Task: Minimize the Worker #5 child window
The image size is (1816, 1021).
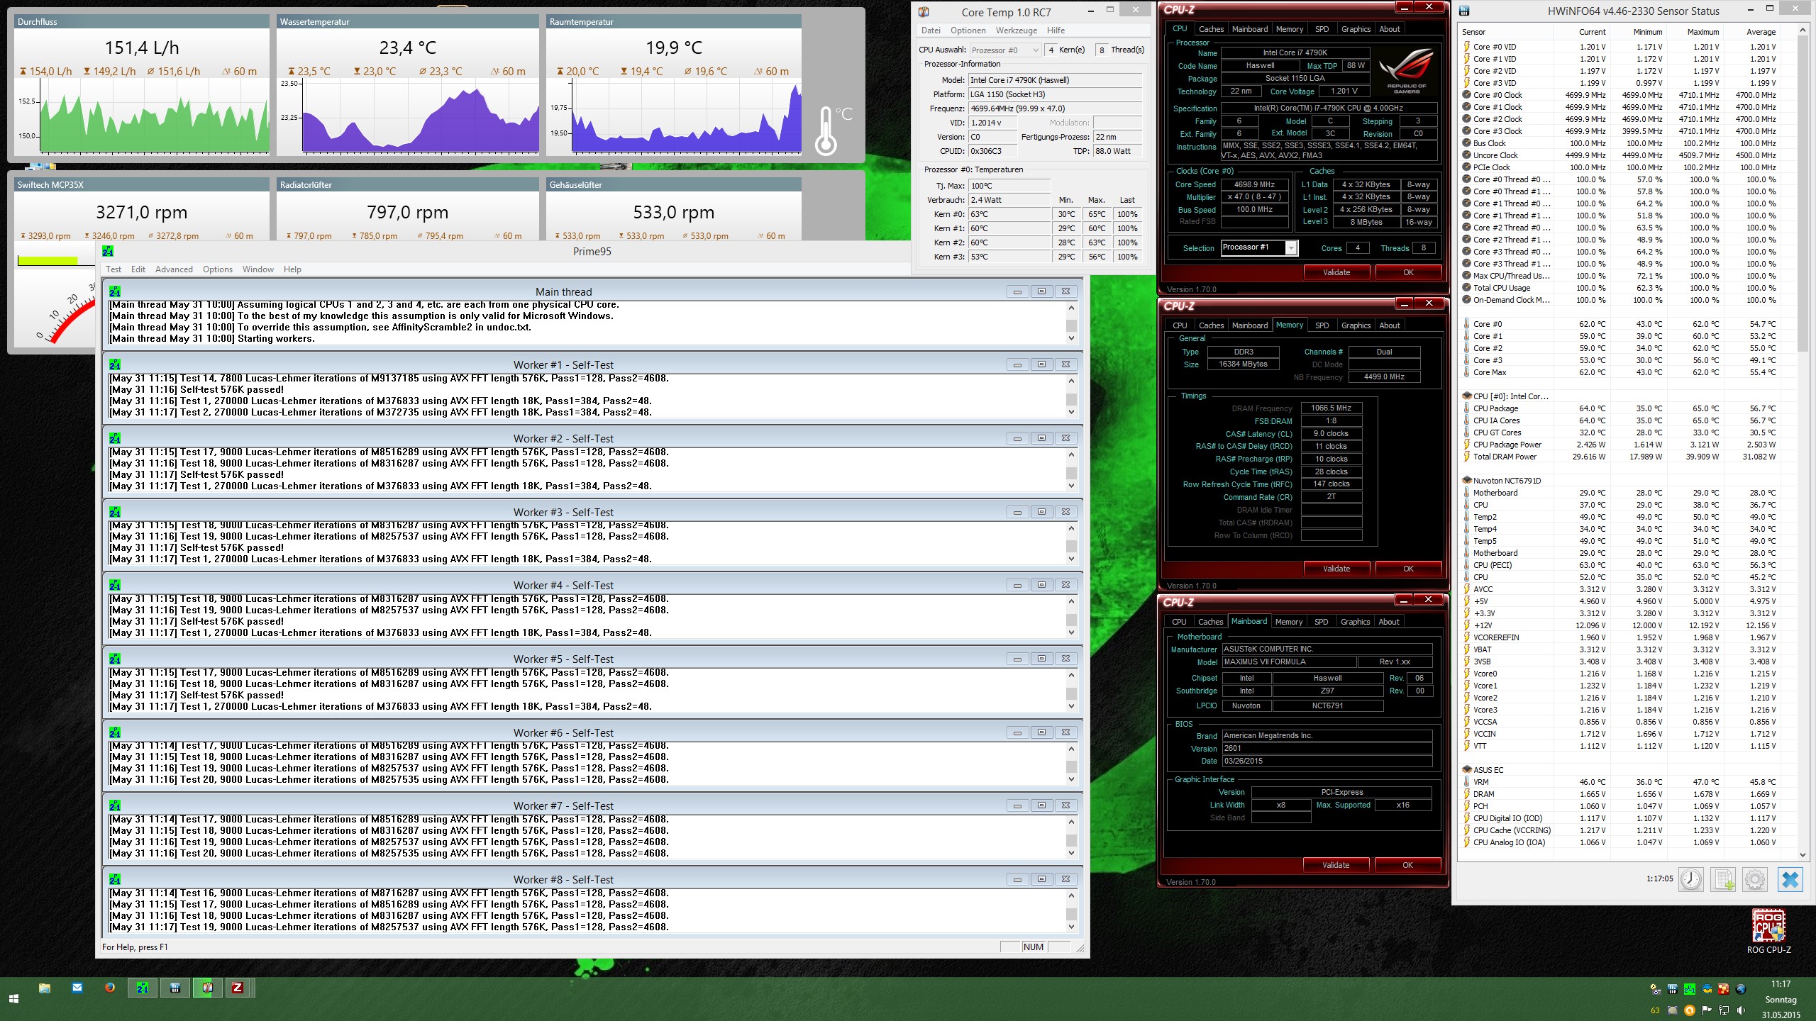Action: [x=1017, y=659]
